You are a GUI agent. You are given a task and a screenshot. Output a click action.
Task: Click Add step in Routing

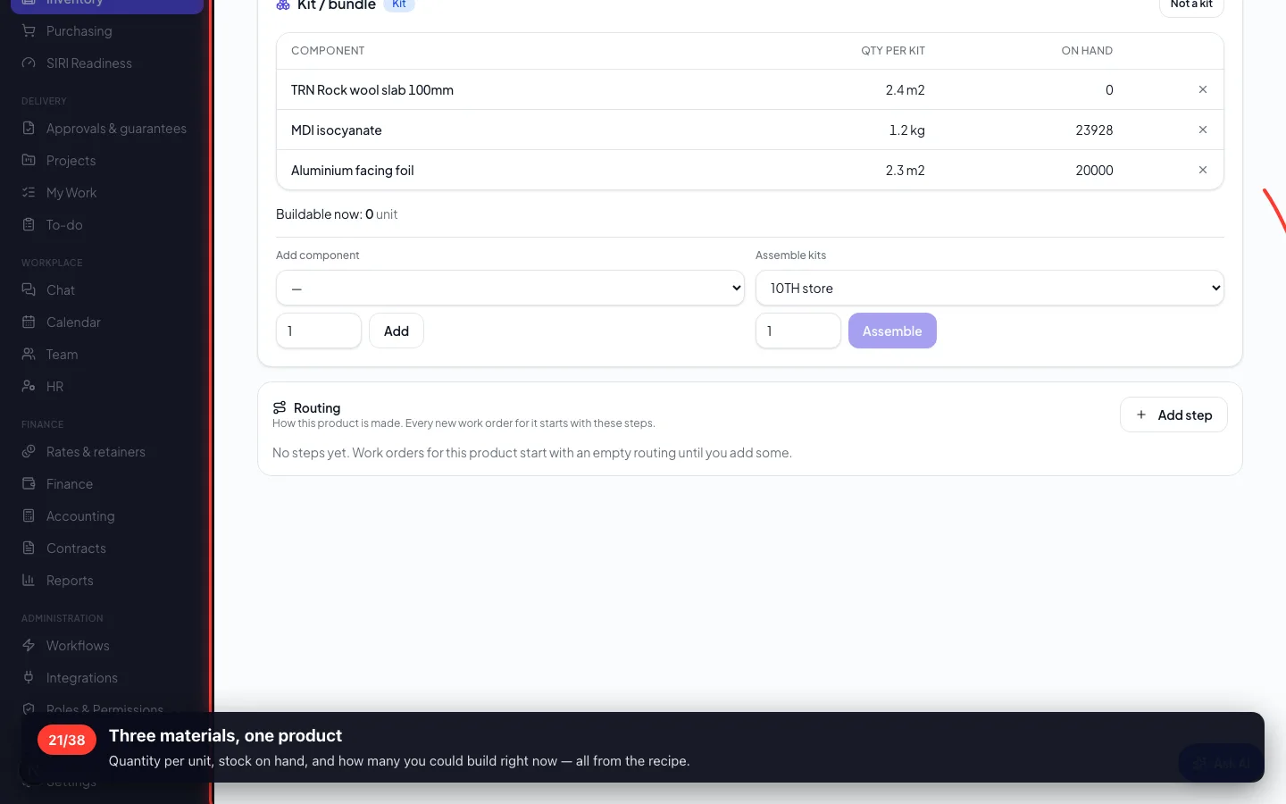(x=1173, y=415)
